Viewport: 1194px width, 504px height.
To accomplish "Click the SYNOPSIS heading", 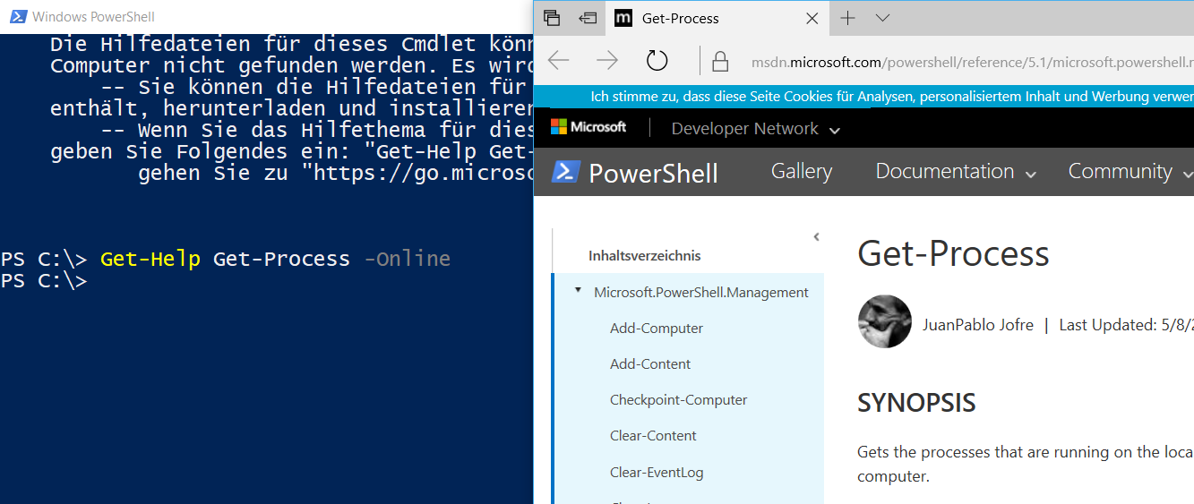I will pyautogui.click(x=916, y=403).
